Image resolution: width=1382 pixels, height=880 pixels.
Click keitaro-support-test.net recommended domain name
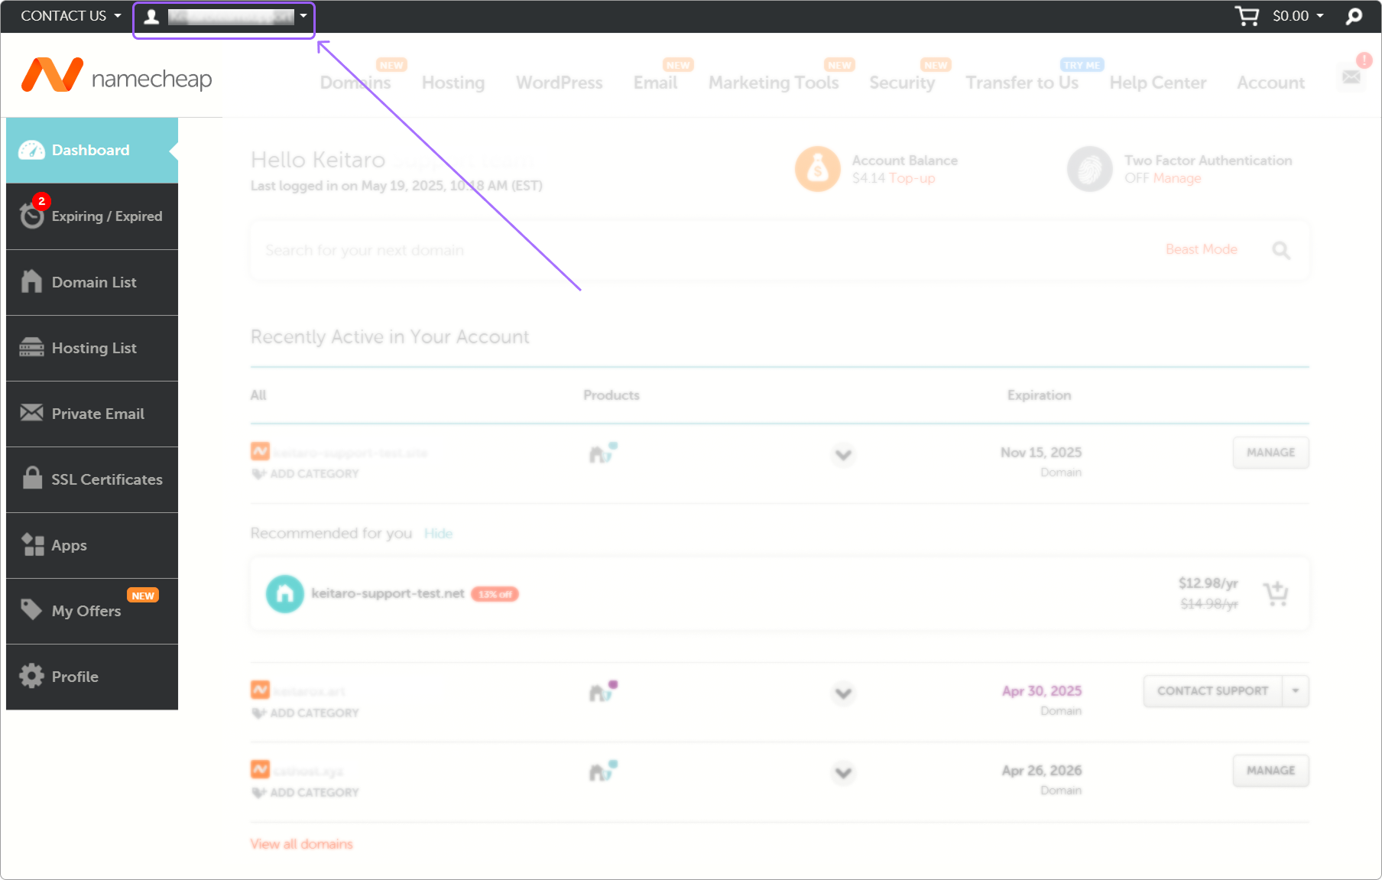coord(388,593)
